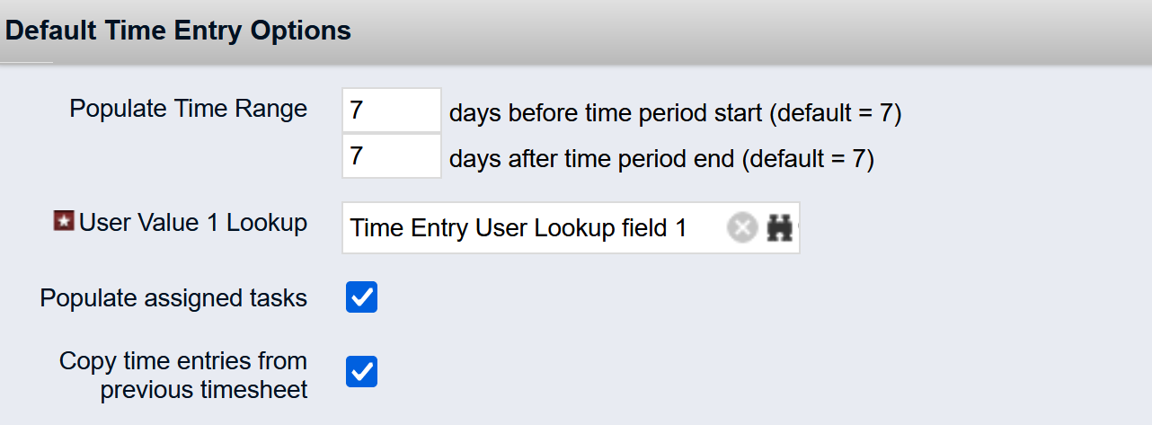Click the word "Lookup" in the lookup field value
This screenshot has width=1152, height=425.
(574, 228)
